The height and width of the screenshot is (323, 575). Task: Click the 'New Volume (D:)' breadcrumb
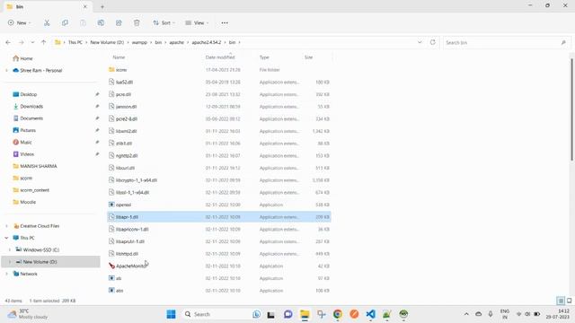pos(107,42)
